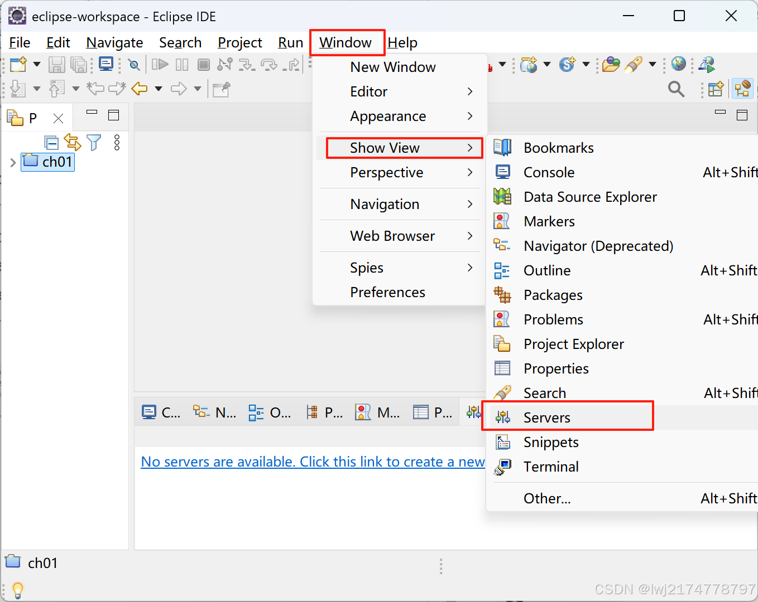Click the Launch Web Service Explorer icon

(x=706, y=64)
